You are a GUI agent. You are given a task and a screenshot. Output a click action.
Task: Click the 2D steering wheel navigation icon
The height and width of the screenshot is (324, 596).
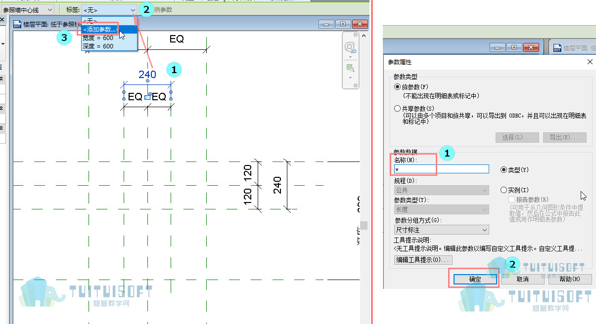coord(350,48)
